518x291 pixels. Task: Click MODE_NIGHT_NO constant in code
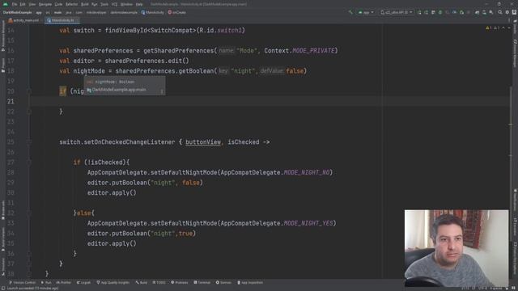click(x=307, y=172)
